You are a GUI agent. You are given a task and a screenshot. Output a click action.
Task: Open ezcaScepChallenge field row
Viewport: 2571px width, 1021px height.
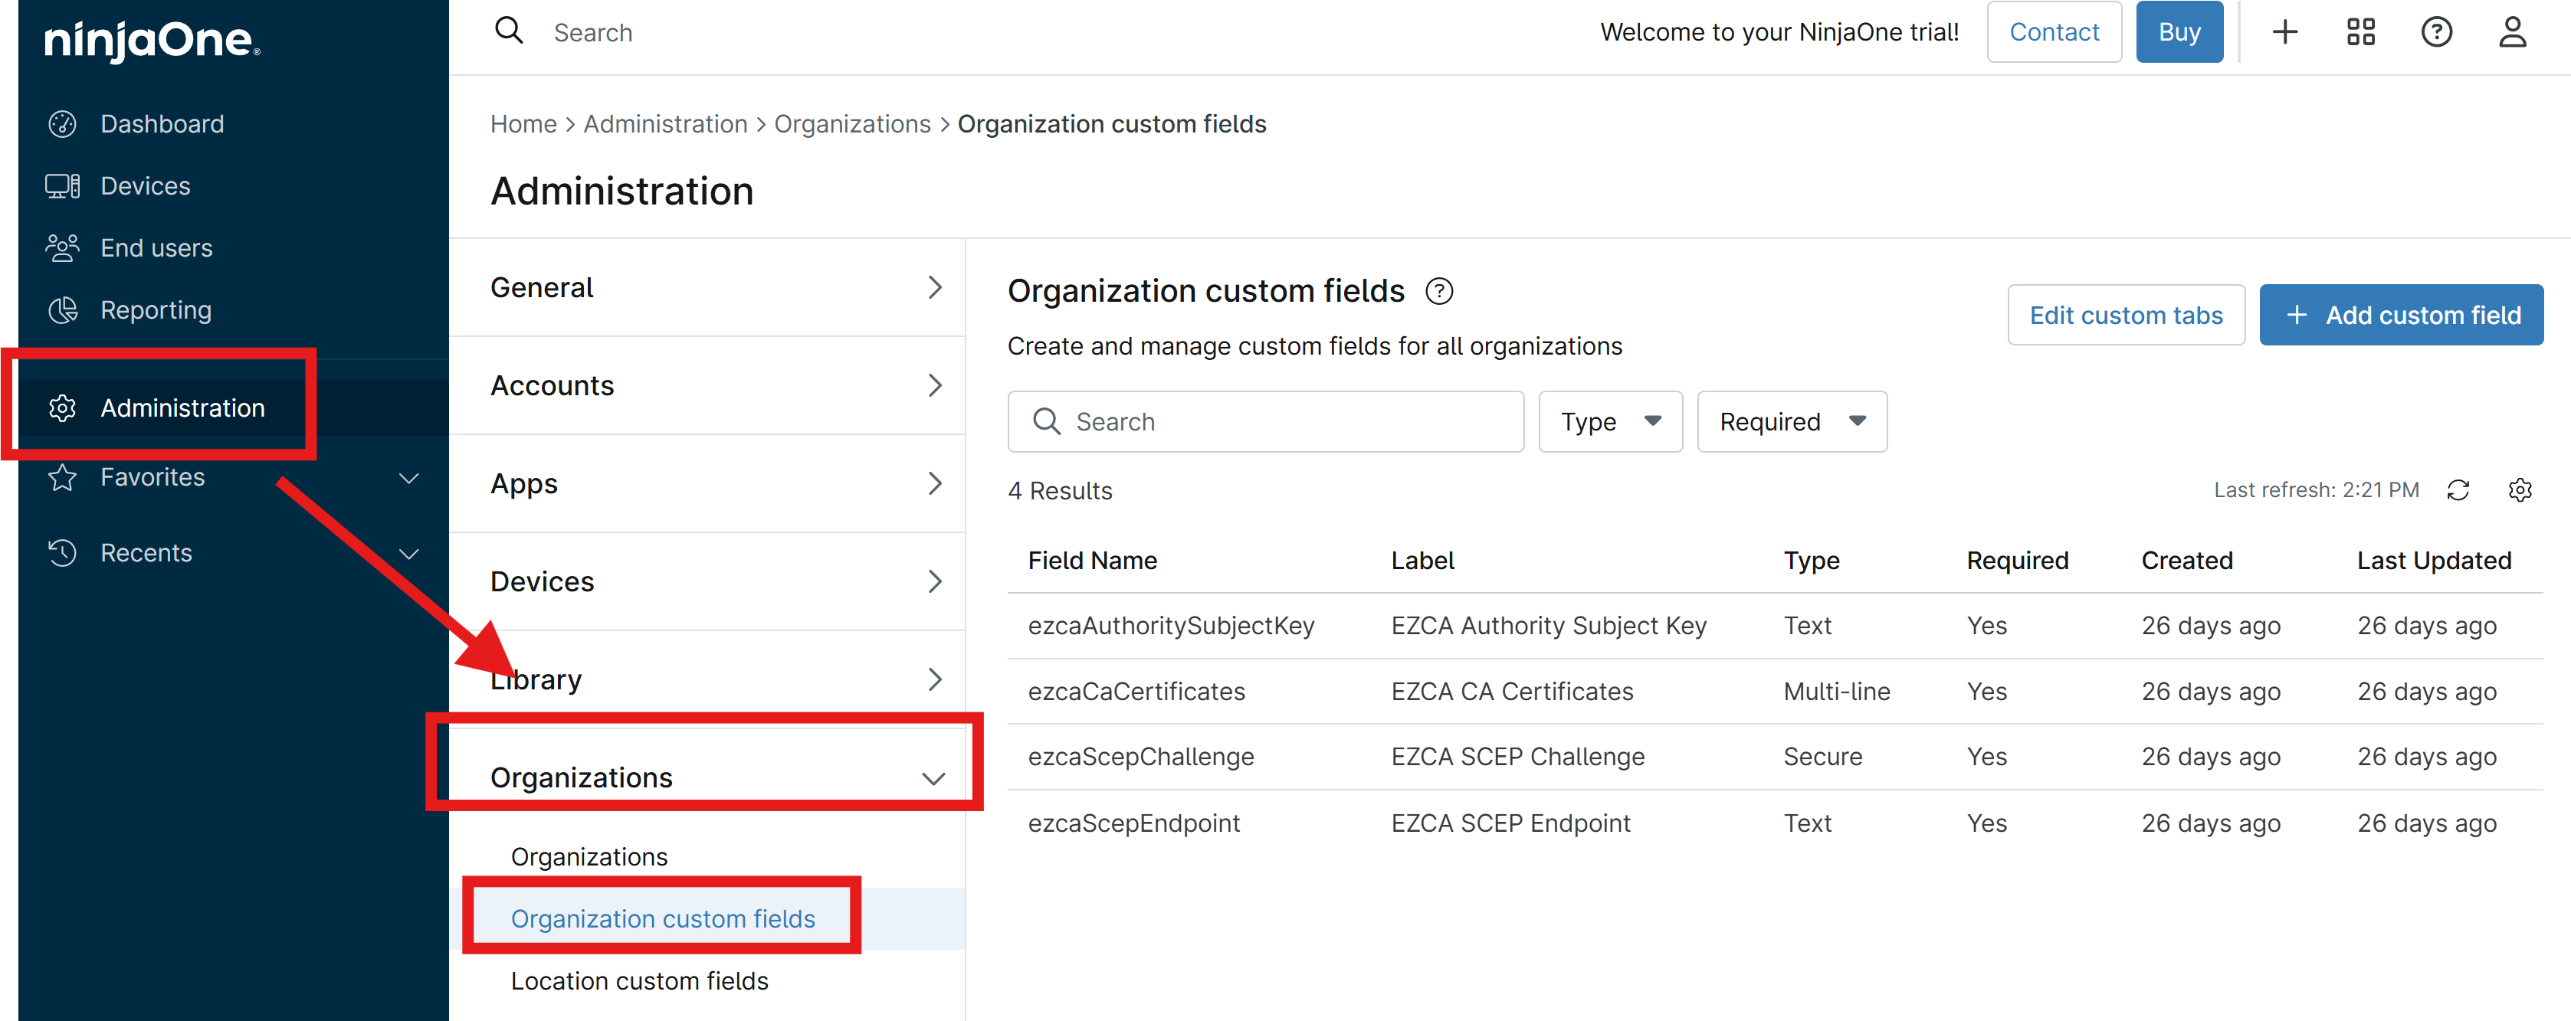point(1775,757)
